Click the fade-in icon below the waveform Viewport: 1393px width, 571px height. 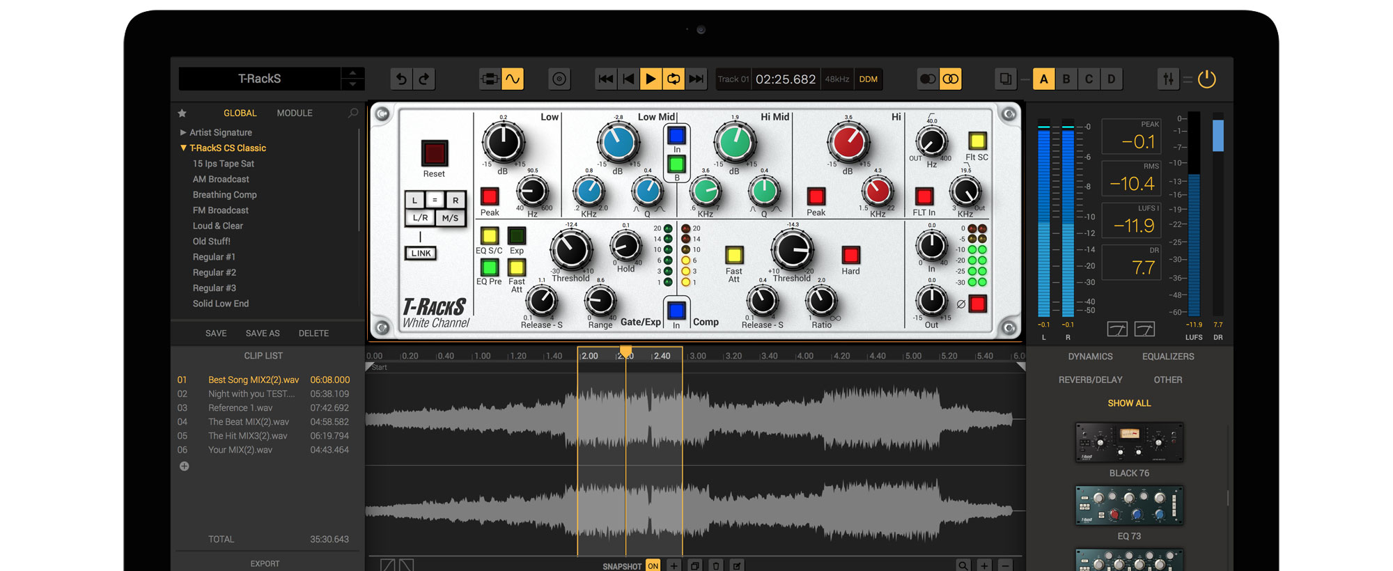click(x=387, y=565)
